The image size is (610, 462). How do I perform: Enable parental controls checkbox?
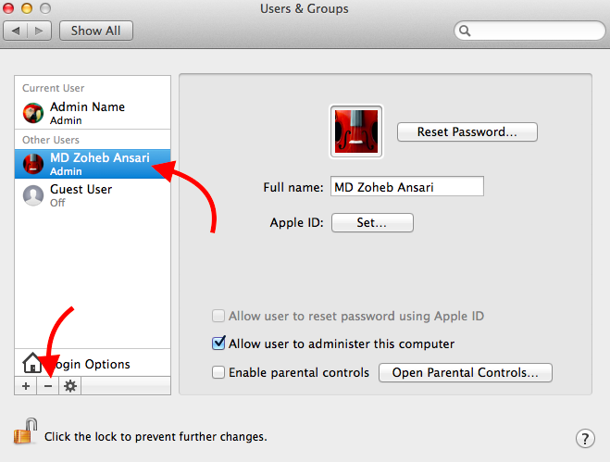click(x=218, y=372)
